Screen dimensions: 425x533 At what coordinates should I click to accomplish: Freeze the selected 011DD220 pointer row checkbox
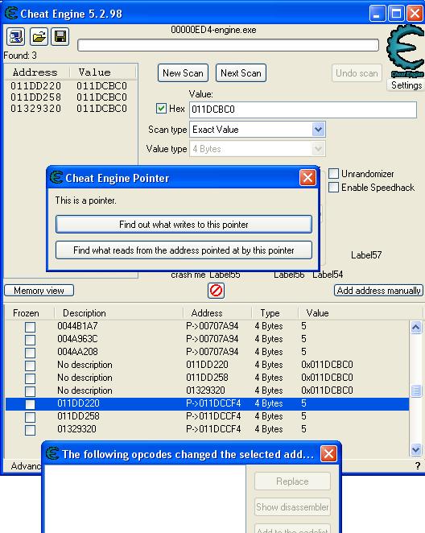[x=30, y=404]
